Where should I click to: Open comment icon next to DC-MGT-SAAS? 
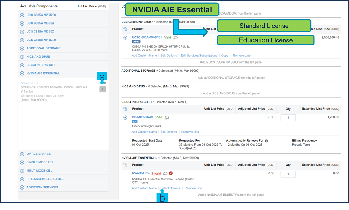tap(167, 118)
